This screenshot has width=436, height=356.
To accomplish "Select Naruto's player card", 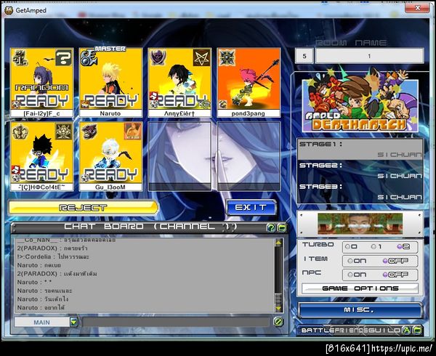I will (x=110, y=82).
